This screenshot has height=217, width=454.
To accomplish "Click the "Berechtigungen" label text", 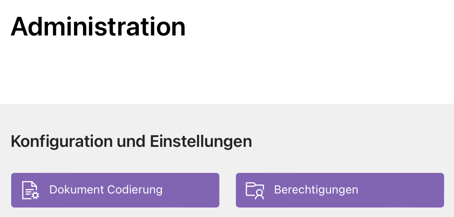I will click(x=316, y=190).
